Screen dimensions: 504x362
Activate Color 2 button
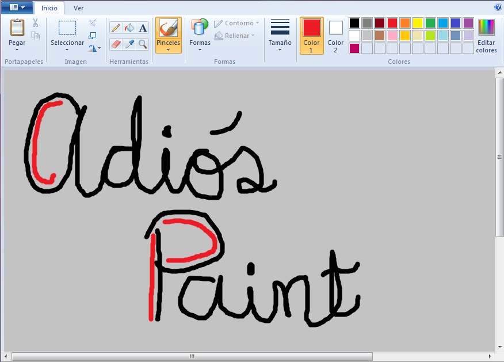point(335,36)
